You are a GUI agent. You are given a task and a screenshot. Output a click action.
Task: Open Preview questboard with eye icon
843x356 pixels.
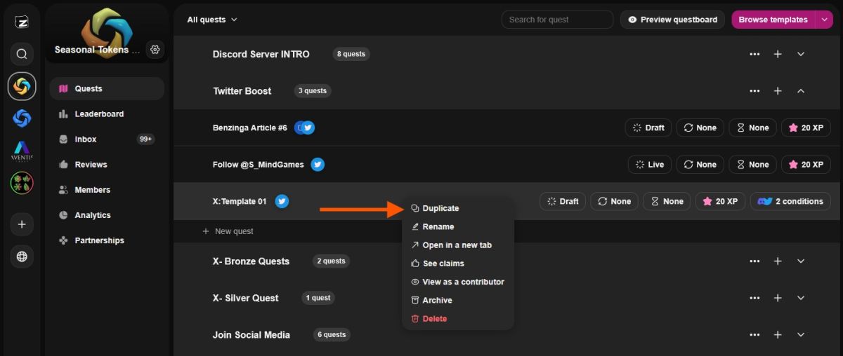click(x=672, y=20)
